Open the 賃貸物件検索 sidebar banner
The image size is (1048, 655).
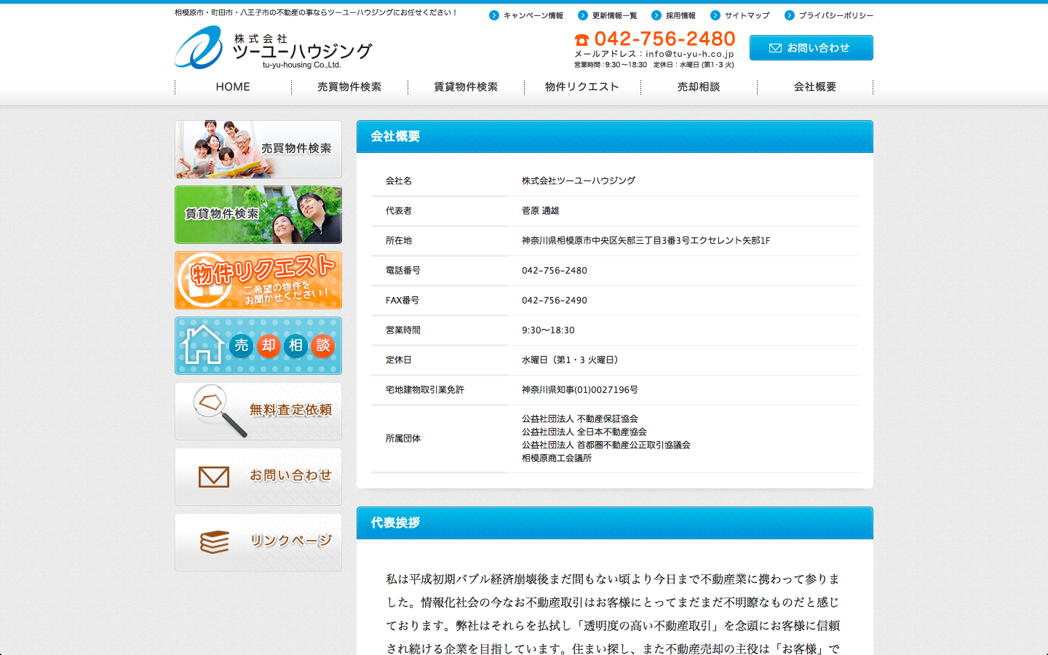point(258,215)
